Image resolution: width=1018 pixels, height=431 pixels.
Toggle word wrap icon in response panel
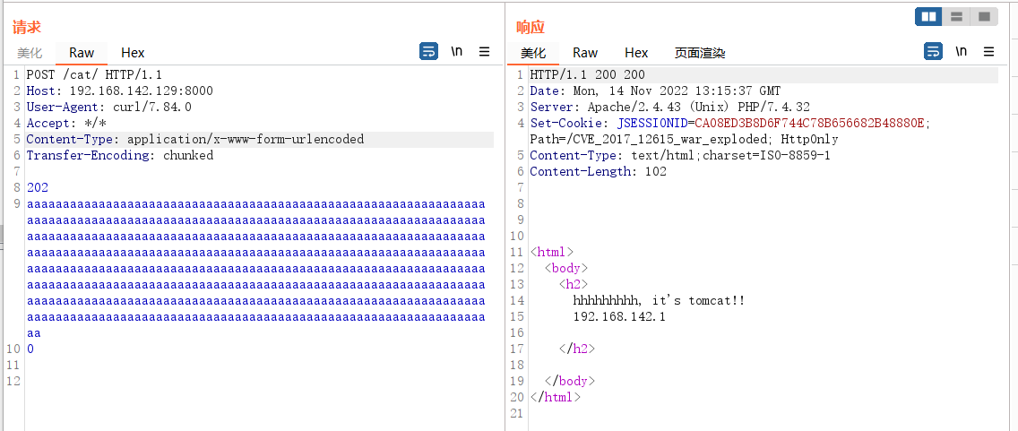point(933,52)
